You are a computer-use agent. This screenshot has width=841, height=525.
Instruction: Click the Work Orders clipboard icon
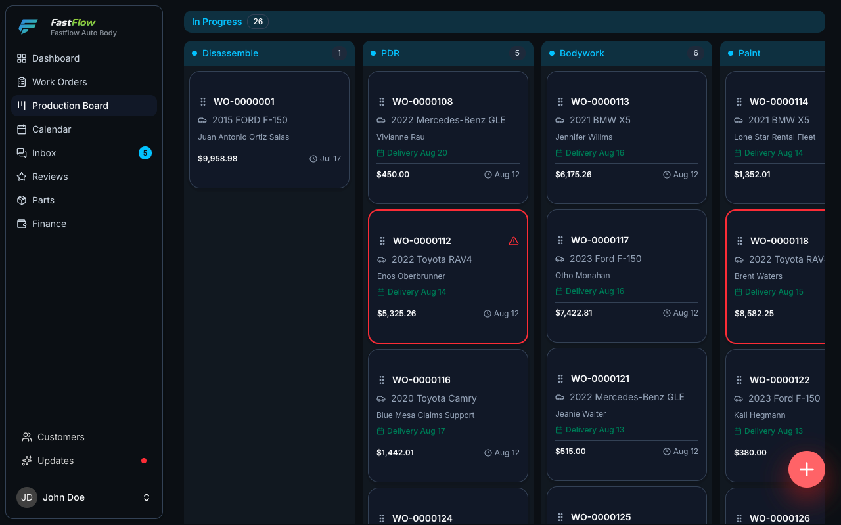pos(22,82)
